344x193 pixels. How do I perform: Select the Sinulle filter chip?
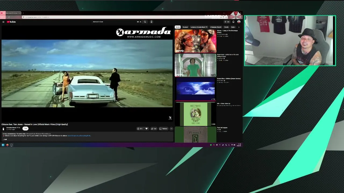(x=226, y=27)
